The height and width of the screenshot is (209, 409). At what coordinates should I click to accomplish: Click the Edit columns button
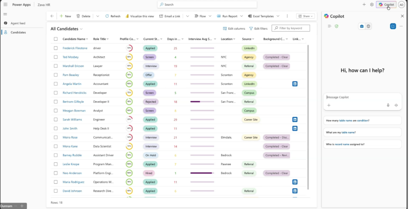click(234, 29)
